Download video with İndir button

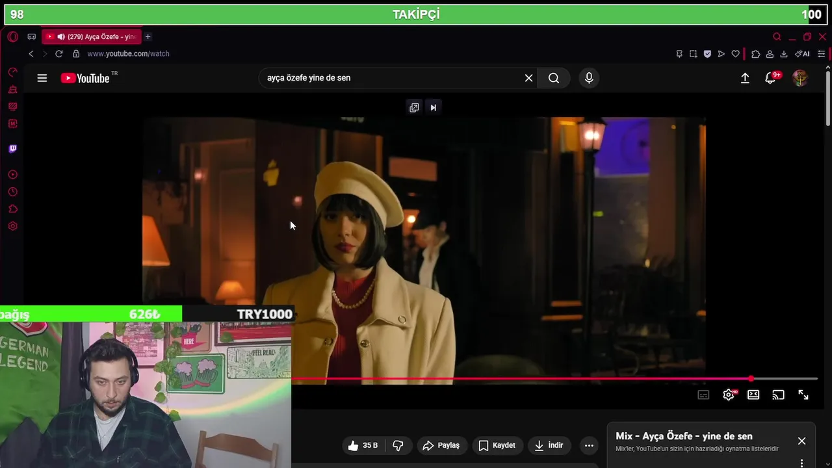click(x=549, y=445)
